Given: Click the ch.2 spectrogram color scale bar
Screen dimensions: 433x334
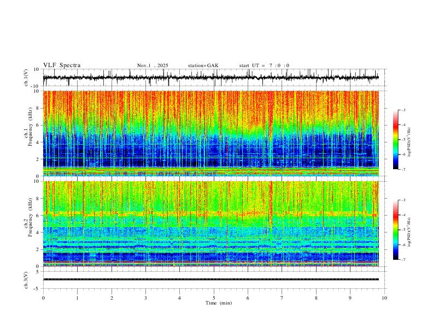Looking at the screenshot, I should pyautogui.click(x=396, y=230).
